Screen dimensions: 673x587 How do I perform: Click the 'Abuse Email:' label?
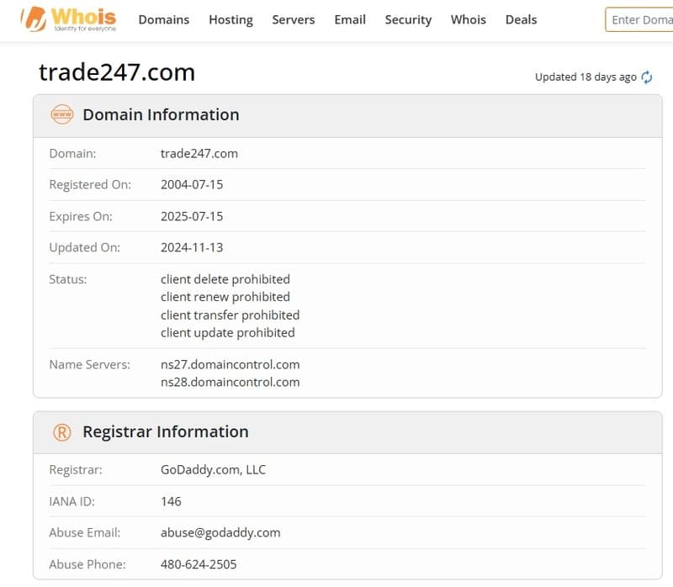tap(85, 533)
